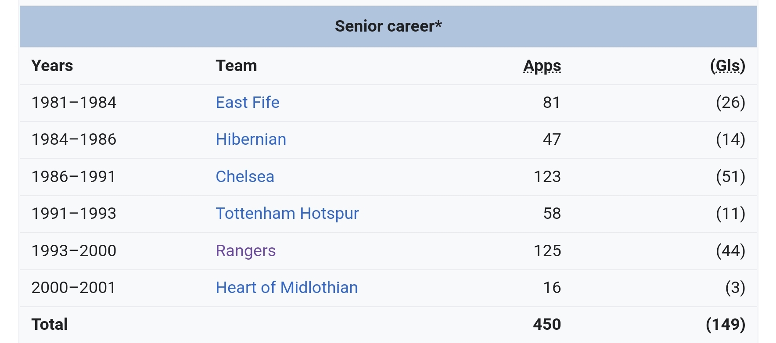Click the Years column header
The width and height of the screenshot is (776, 343).
52,66
